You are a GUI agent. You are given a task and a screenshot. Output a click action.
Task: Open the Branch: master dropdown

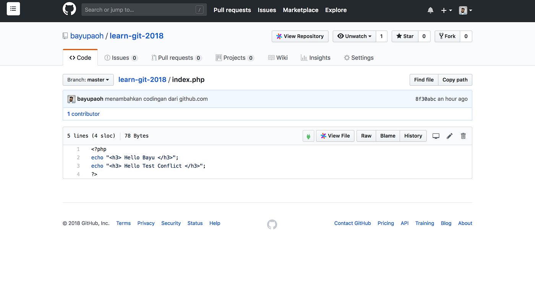tap(88, 80)
